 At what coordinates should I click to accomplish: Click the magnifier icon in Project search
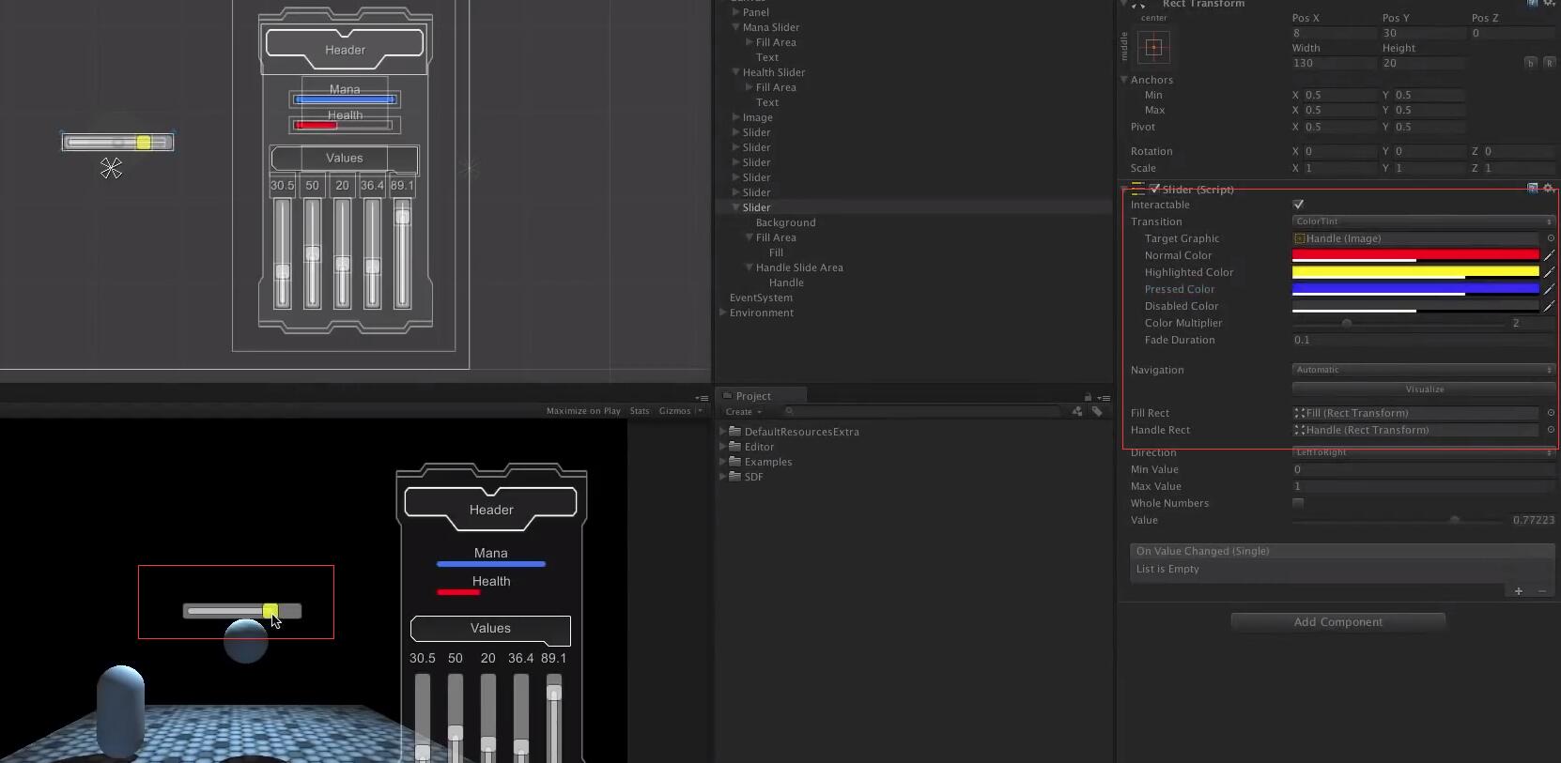pyautogui.click(x=790, y=412)
